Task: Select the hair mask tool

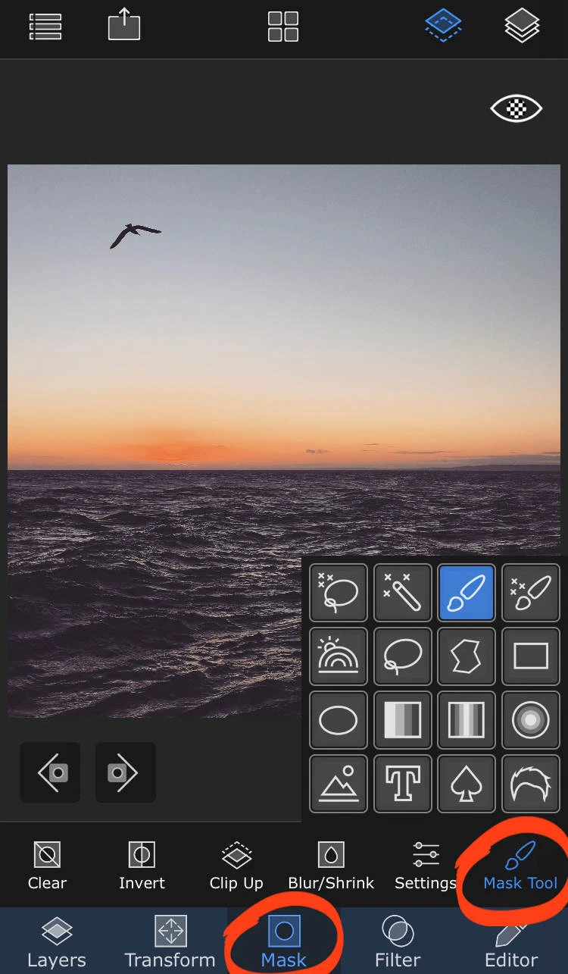Action: [531, 784]
